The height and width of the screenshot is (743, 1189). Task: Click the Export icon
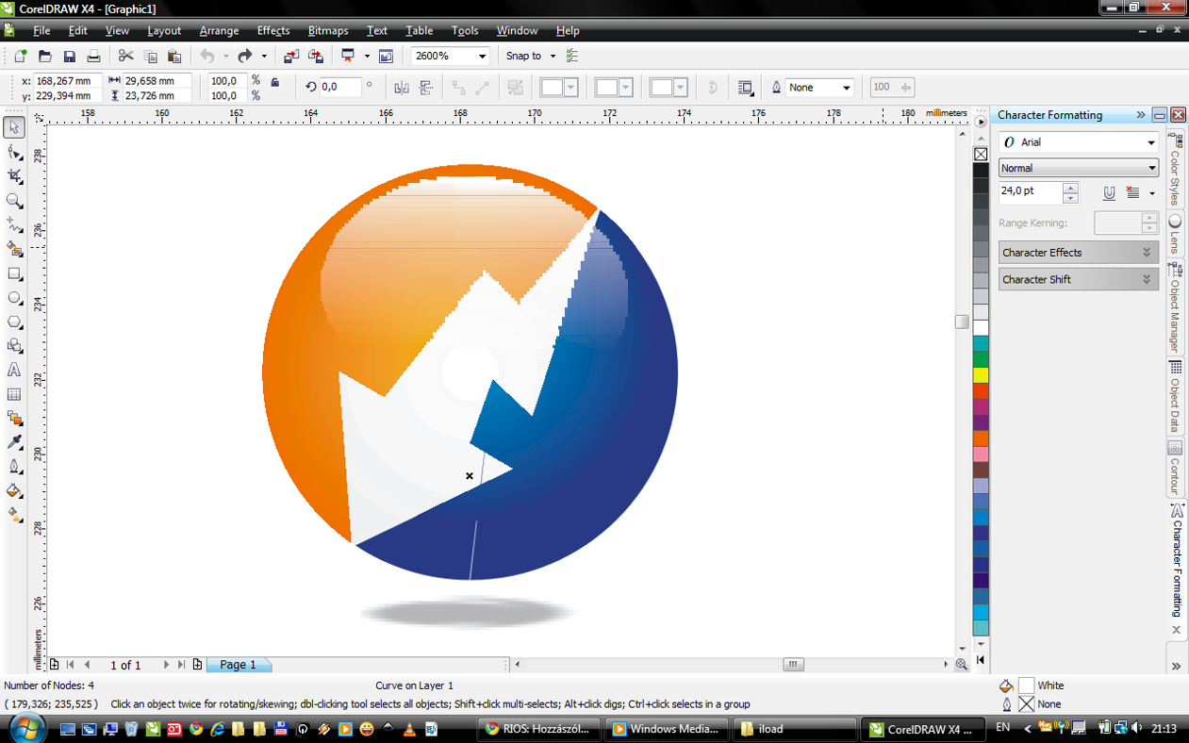(316, 57)
